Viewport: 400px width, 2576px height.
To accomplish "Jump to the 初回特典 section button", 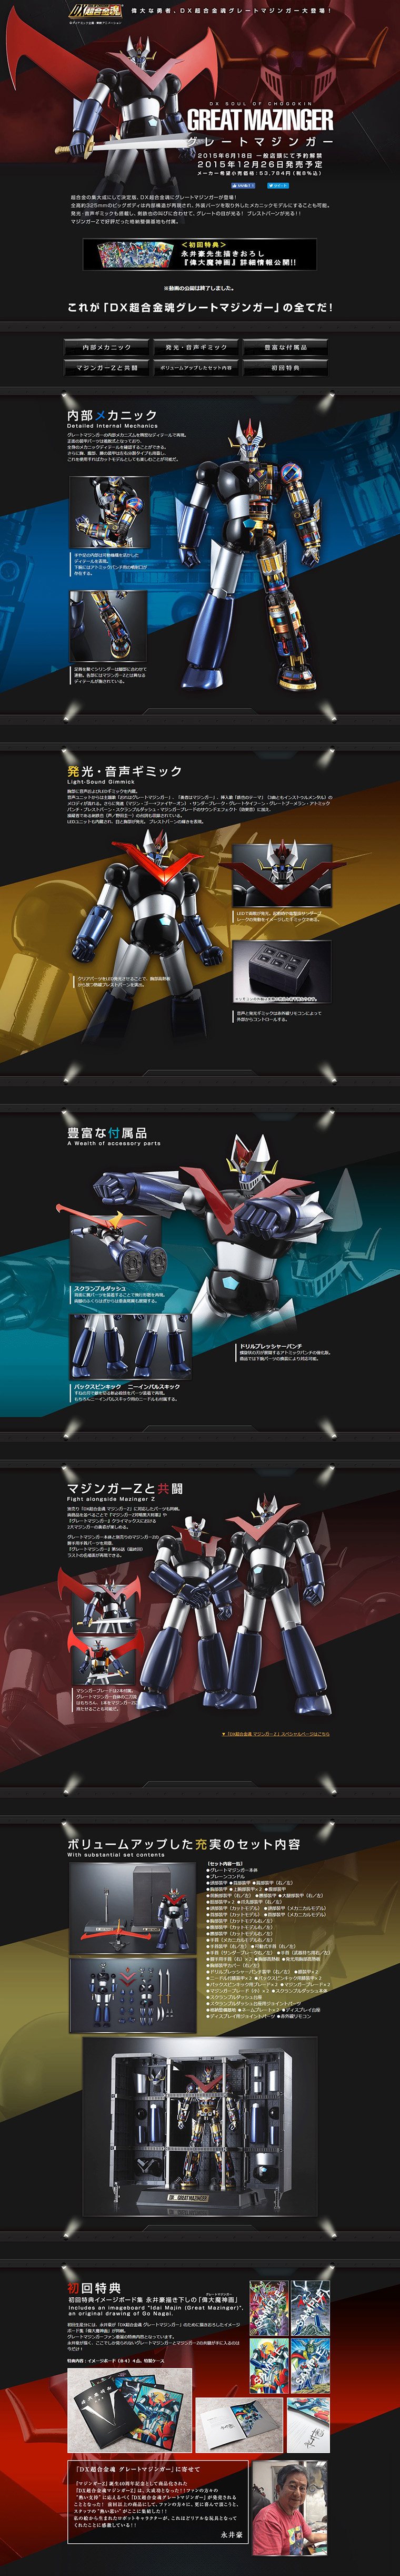I will (285, 368).
